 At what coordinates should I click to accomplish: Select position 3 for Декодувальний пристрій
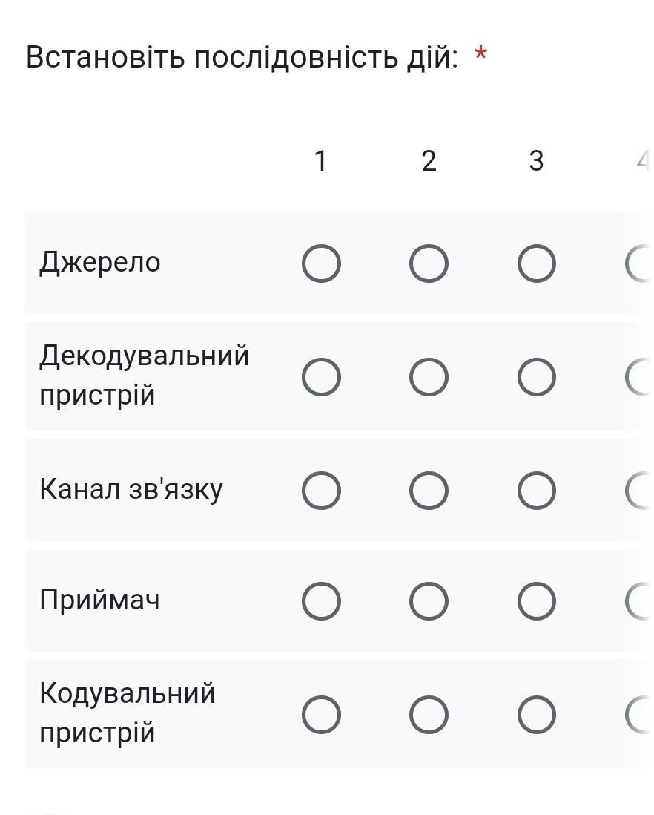click(536, 377)
